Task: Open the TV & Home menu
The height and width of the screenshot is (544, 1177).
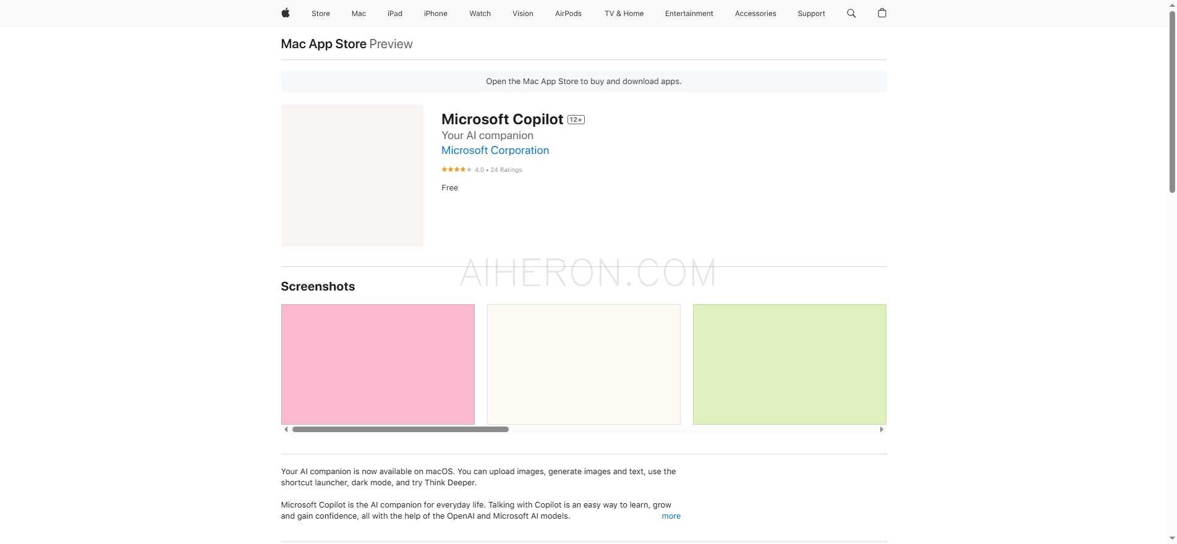Action: (624, 14)
